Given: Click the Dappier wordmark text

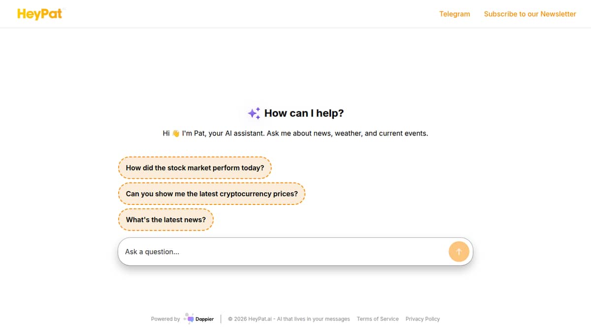Looking at the screenshot, I should (205, 319).
